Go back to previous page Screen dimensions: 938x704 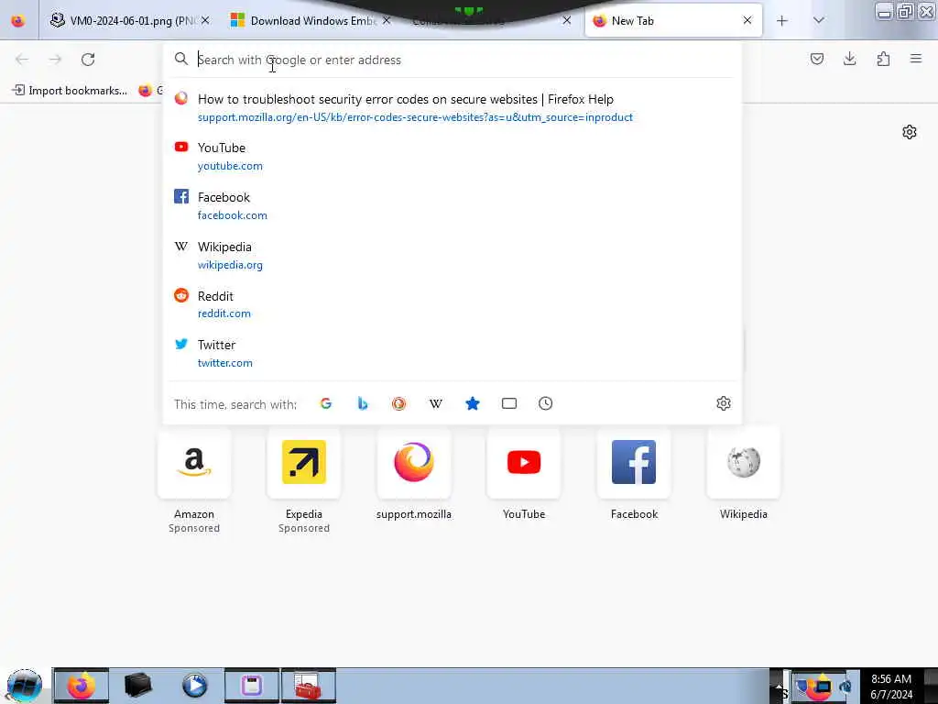pyautogui.click(x=22, y=60)
